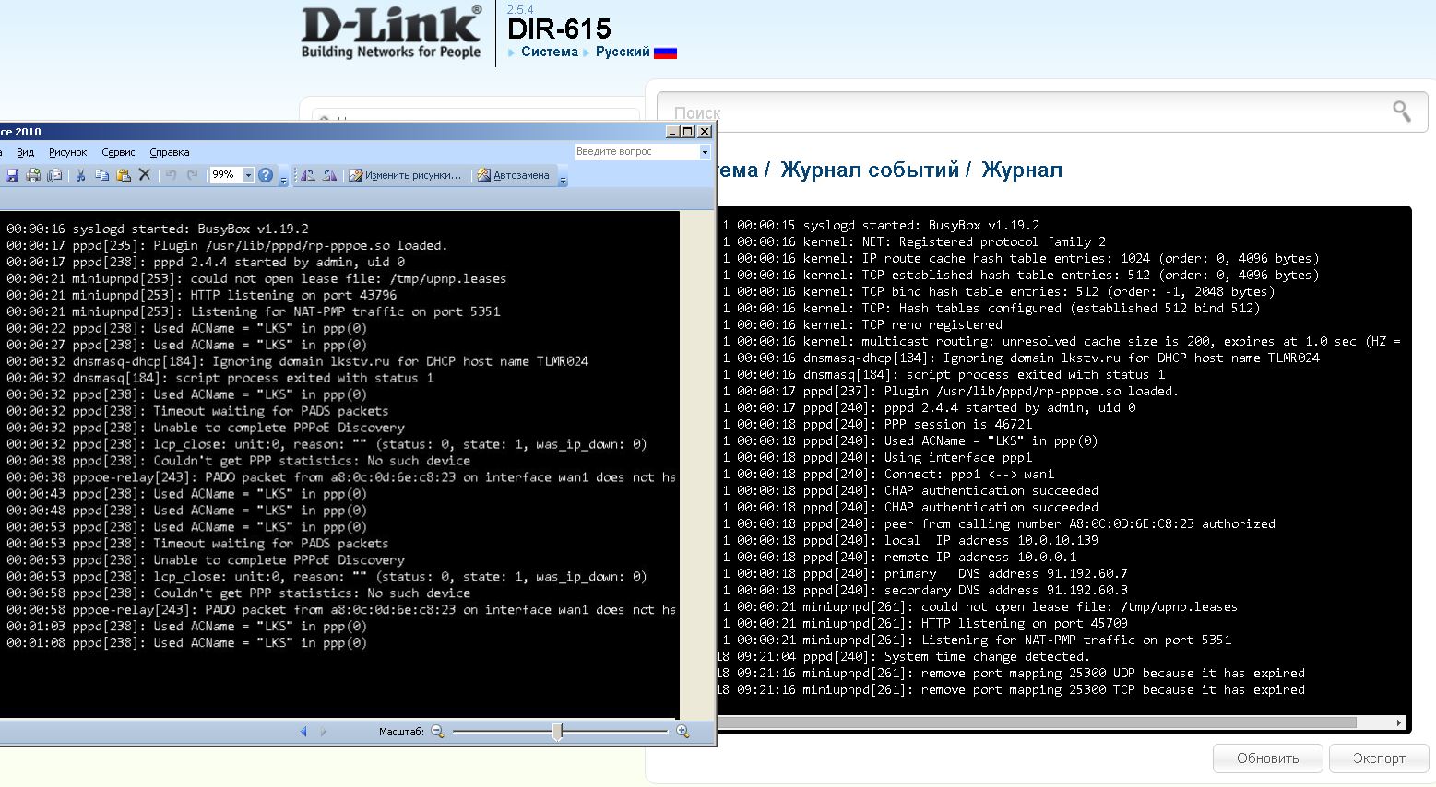Open Help with the question mark icon
The height and width of the screenshot is (787, 1436).
point(266,175)
